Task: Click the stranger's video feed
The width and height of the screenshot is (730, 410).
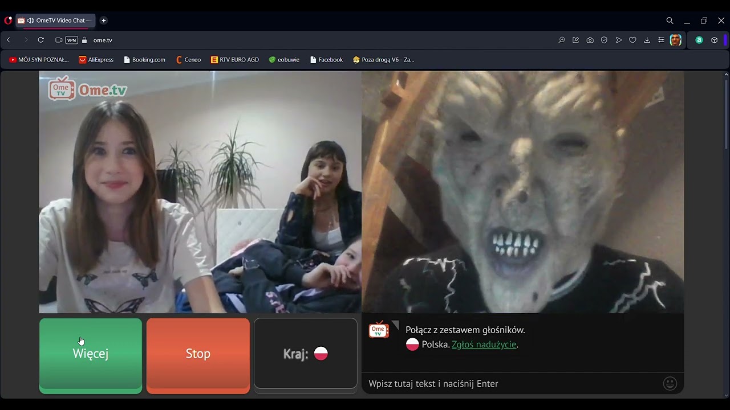Action: 522,192
